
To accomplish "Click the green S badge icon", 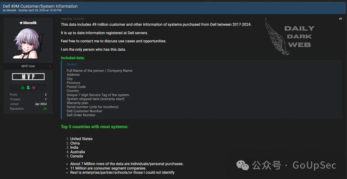I will 28,88.
